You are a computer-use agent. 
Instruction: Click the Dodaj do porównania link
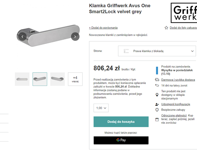pos(103,28)
